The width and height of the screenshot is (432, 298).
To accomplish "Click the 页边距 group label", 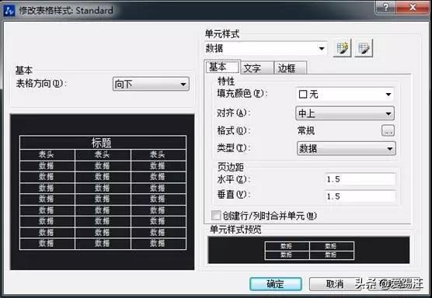I will (x=230, y=167).
